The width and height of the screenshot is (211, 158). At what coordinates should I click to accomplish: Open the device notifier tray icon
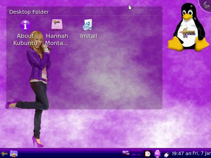tap(126, 153)
